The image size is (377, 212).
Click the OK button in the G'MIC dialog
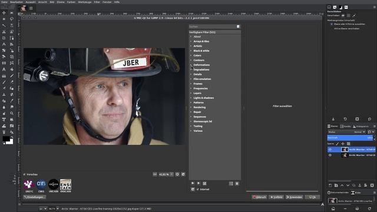(312, 197)
